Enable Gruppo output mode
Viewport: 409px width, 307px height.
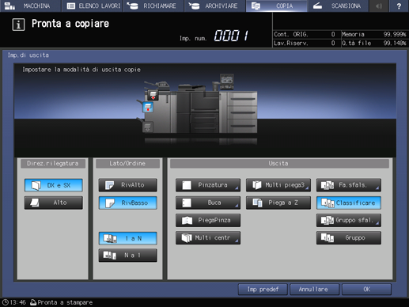(349, 238)
